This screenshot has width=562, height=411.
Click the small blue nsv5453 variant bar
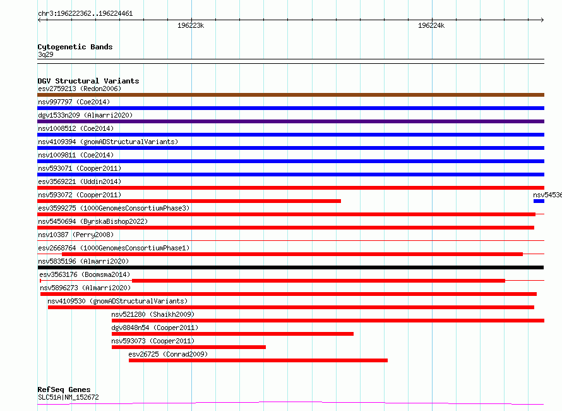[539, 201]
